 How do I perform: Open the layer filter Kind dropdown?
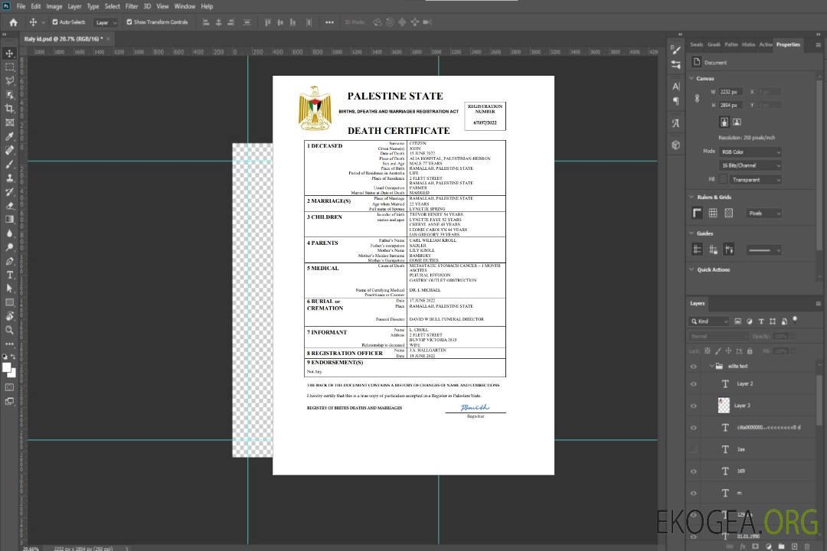pyautogui.click(x=709, y=321)
